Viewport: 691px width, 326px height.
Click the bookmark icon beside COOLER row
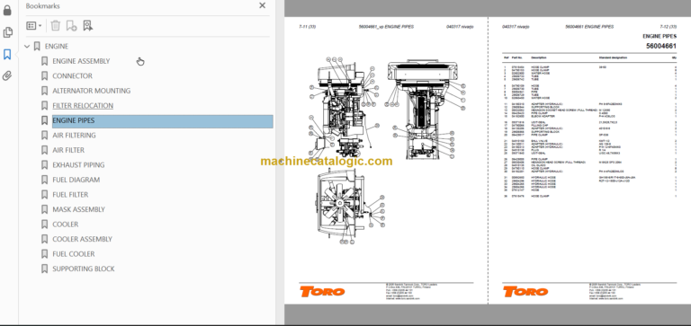coord(44,225)
